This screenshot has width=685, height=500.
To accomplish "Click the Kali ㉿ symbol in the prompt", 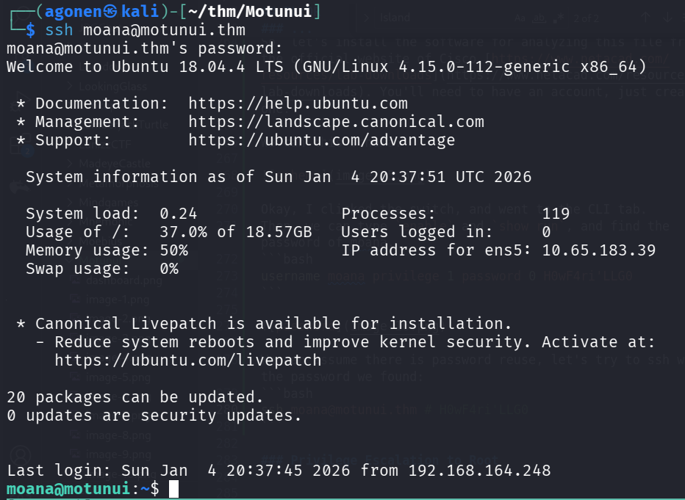I will [x=110, y=12].
